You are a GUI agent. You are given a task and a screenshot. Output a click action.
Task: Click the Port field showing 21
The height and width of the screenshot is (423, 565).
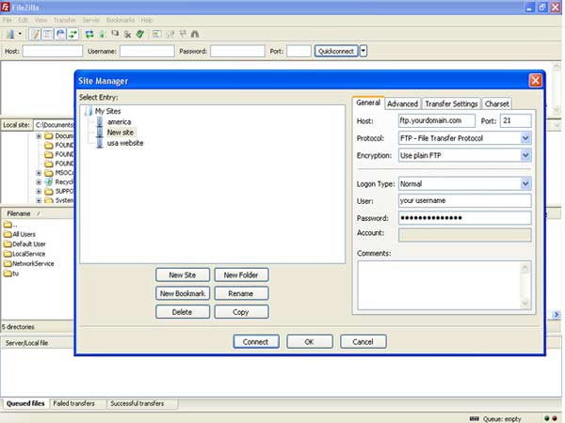click(516, 121)
